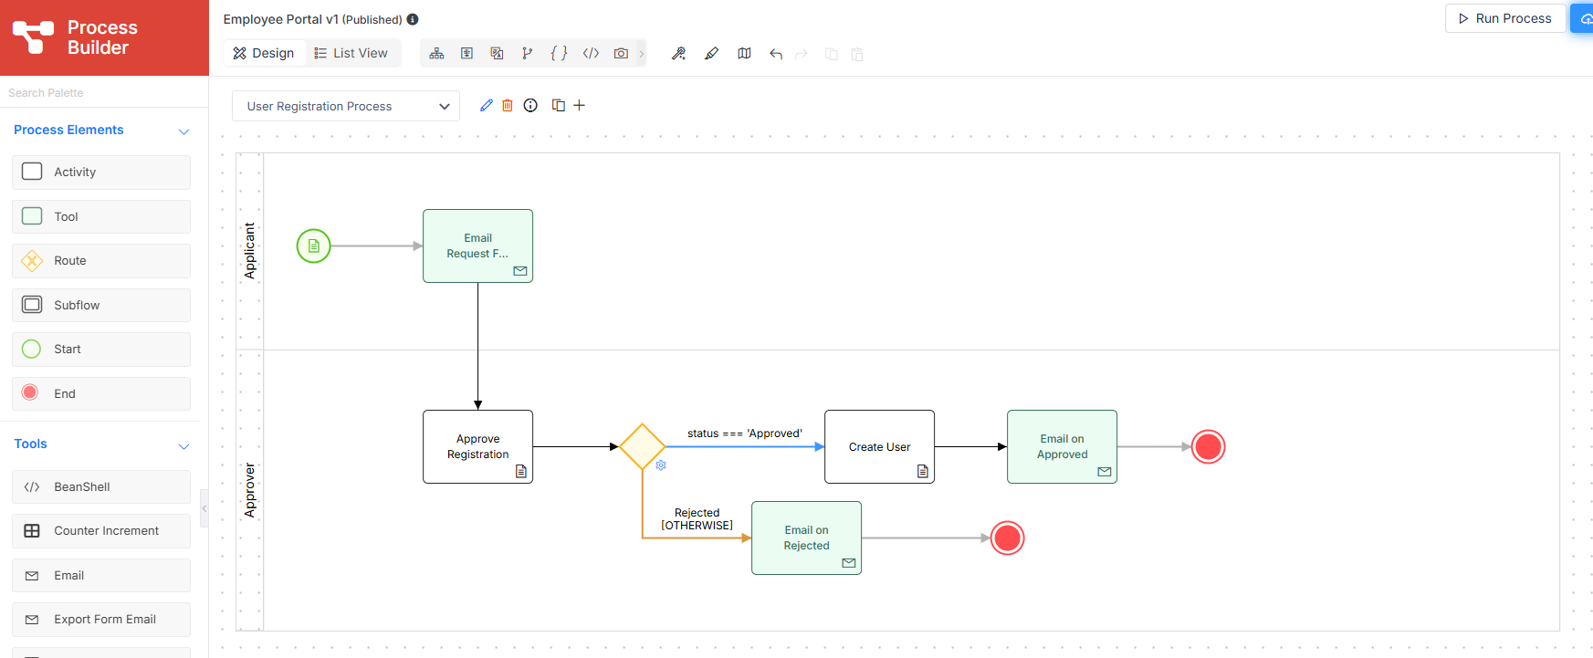Screen dimensions: 1593x658
Task: Select the end node after Email on Approved
Action: coord(1208,446)
